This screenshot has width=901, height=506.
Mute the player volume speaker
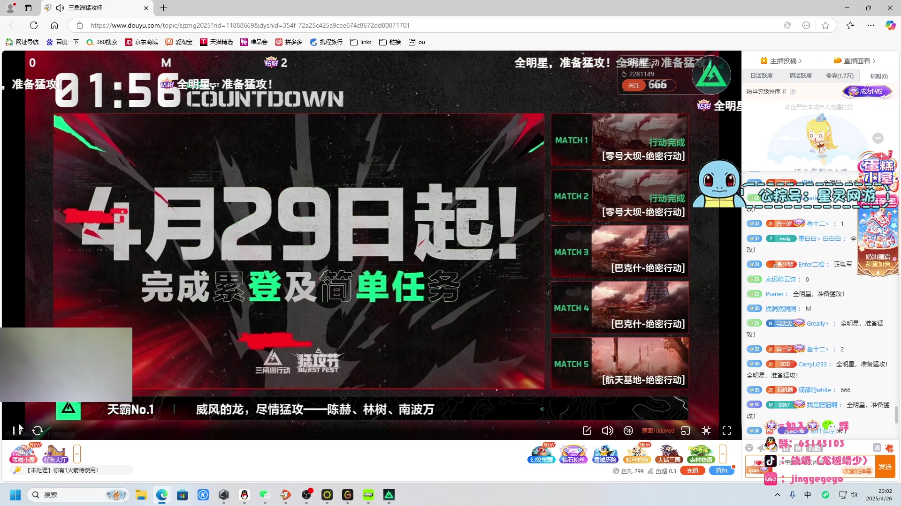click(607, 431)
